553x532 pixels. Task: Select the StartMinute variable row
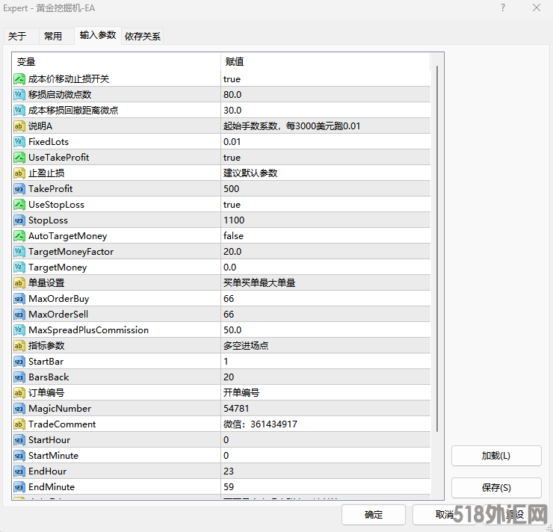point(221,456)
